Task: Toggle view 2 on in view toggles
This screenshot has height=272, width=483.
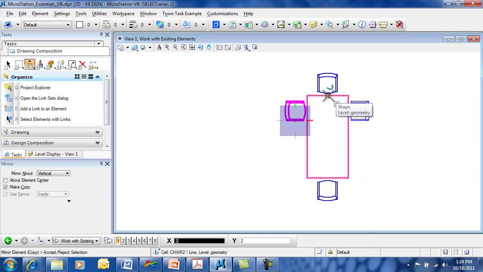Action: coord(123,241)
